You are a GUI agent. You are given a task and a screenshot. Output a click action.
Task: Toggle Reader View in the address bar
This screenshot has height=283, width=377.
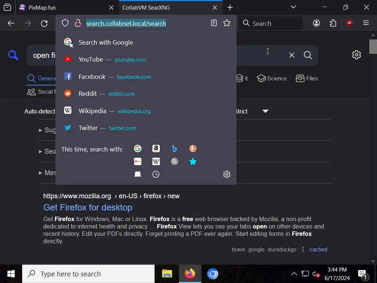pyautogui.click(x=214, y=23)
